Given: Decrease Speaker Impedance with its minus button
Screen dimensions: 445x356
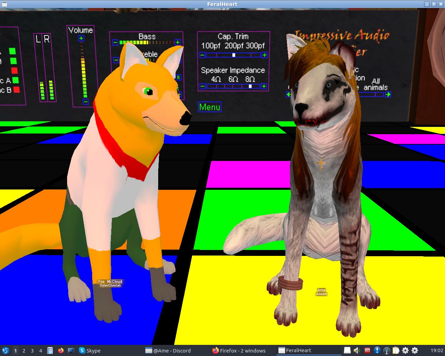Looking at the screenshot, I should click(202, 86).
